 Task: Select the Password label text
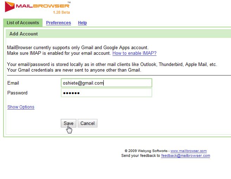coord(17,93)
